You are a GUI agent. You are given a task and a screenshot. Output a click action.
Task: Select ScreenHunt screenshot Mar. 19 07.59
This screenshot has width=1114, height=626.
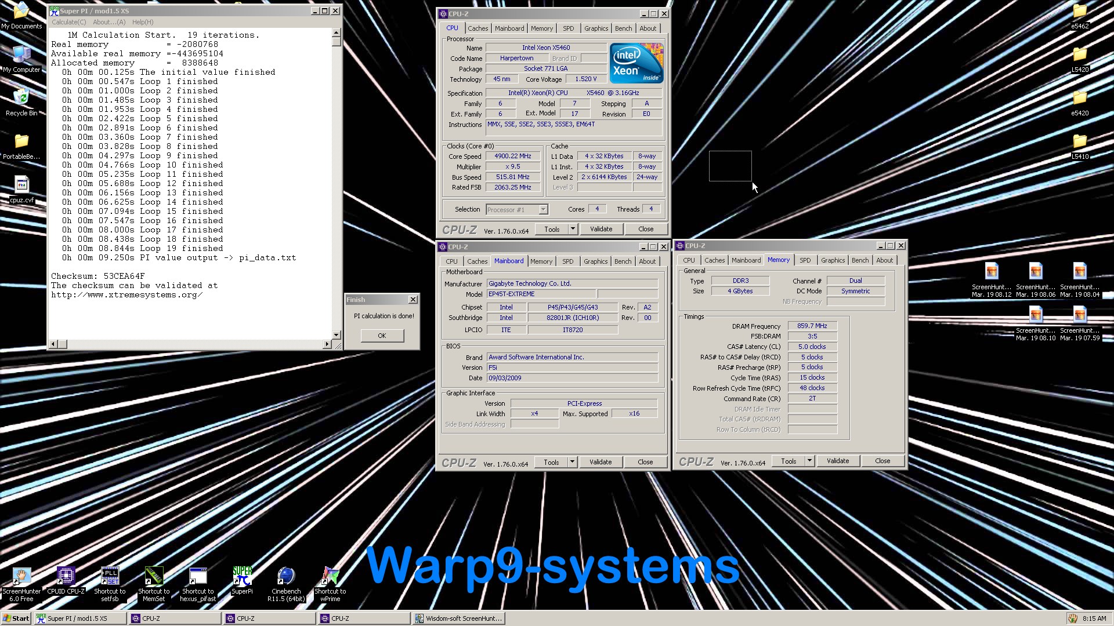pos(1080,323)
